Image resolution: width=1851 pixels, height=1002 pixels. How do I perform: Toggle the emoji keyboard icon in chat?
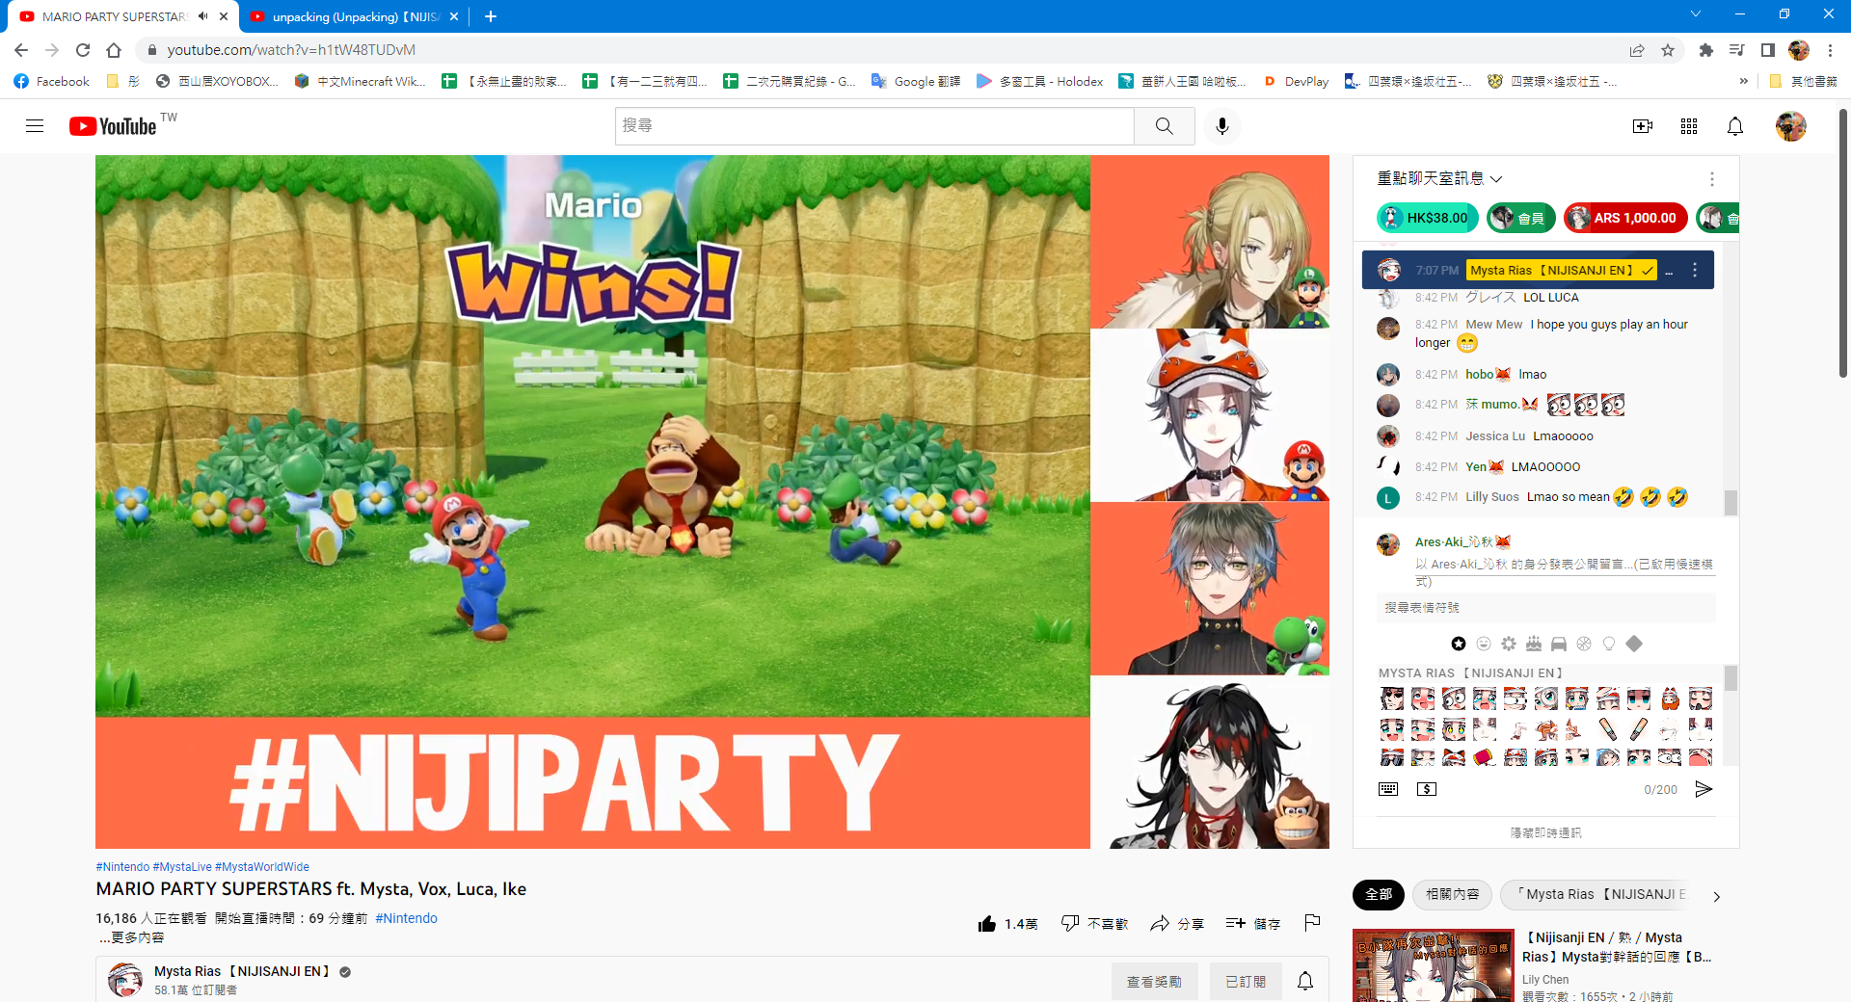coord(1388,789)
